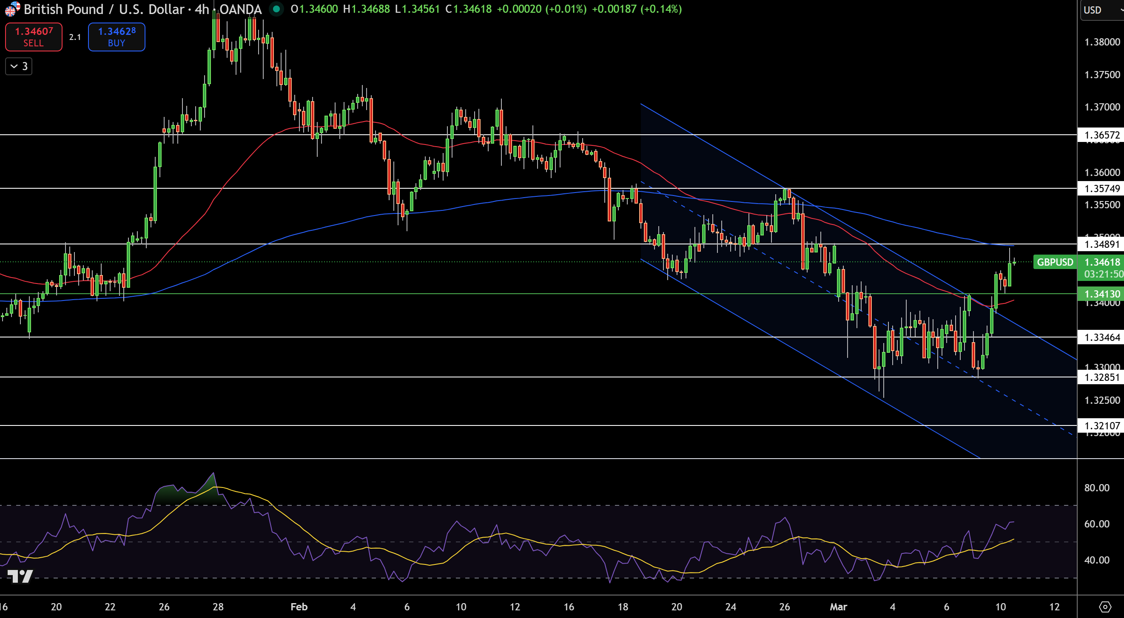
Task: Click the GBPUSD current price tag
Action: coord(1054,262)
